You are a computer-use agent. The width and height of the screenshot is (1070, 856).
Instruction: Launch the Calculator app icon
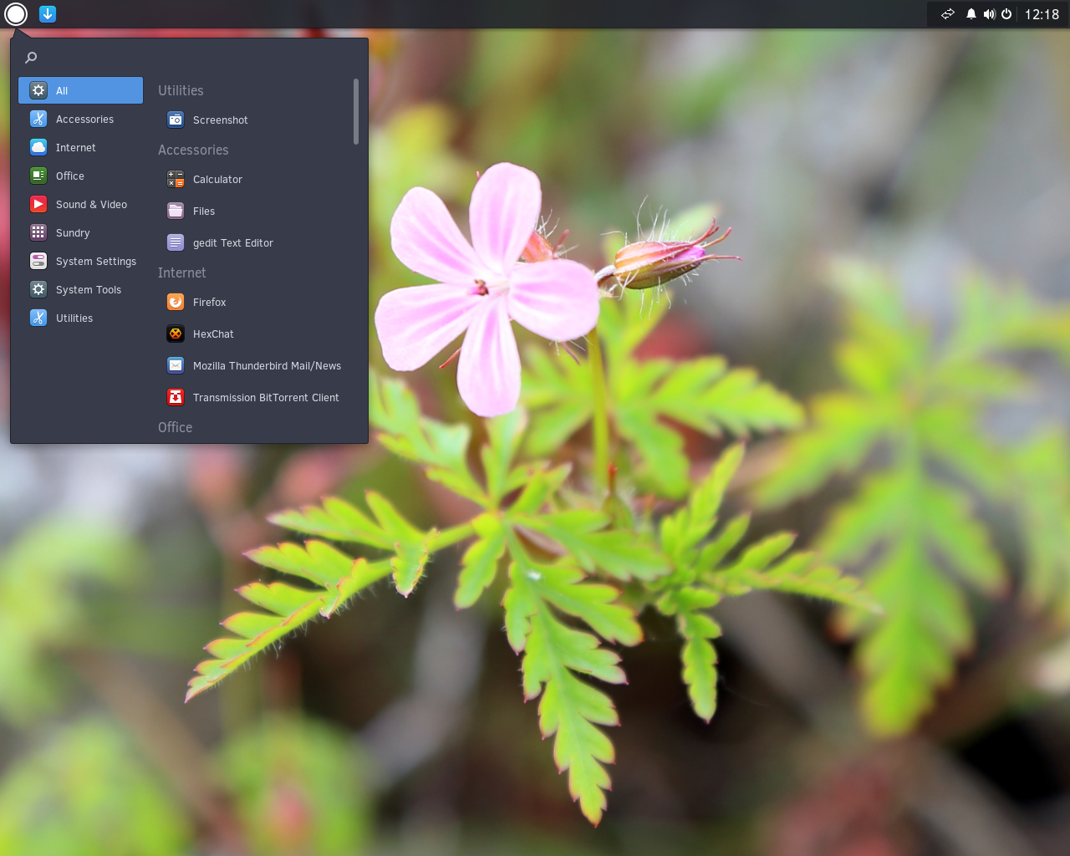click(x=176, y=179)
